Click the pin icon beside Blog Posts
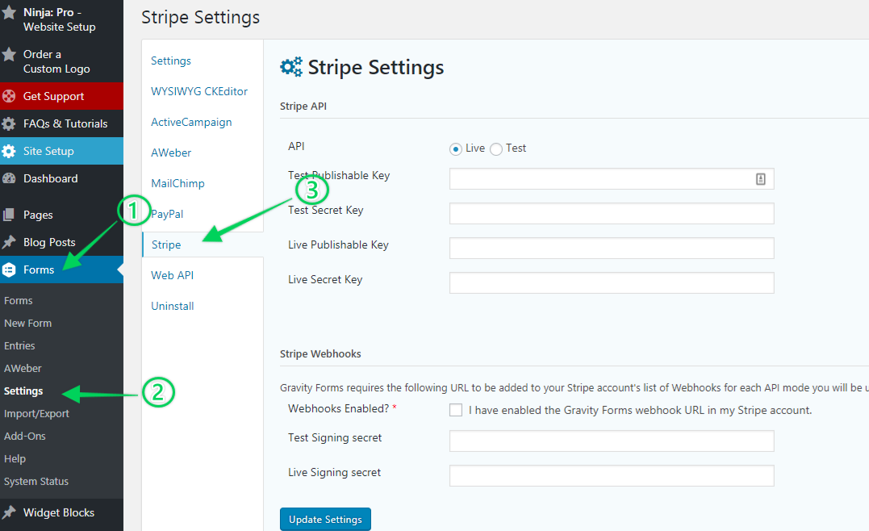869x531 pixels. (x=9, y=242)
